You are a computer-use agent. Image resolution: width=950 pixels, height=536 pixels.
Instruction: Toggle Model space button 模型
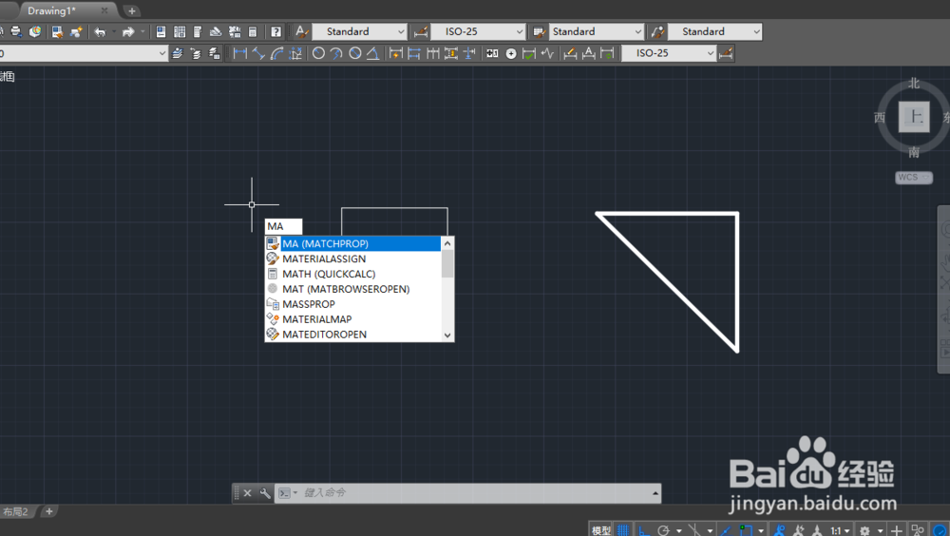tap(601, 530)
